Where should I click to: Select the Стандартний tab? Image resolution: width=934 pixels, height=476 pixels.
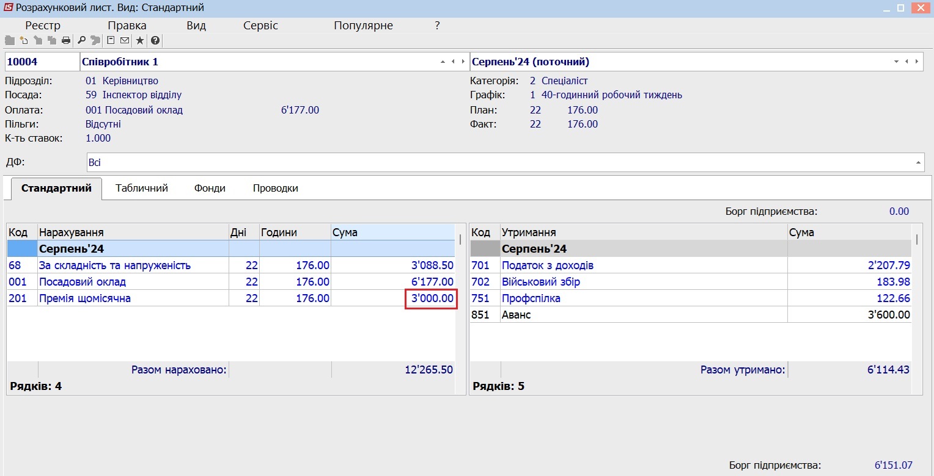[56, 188]
